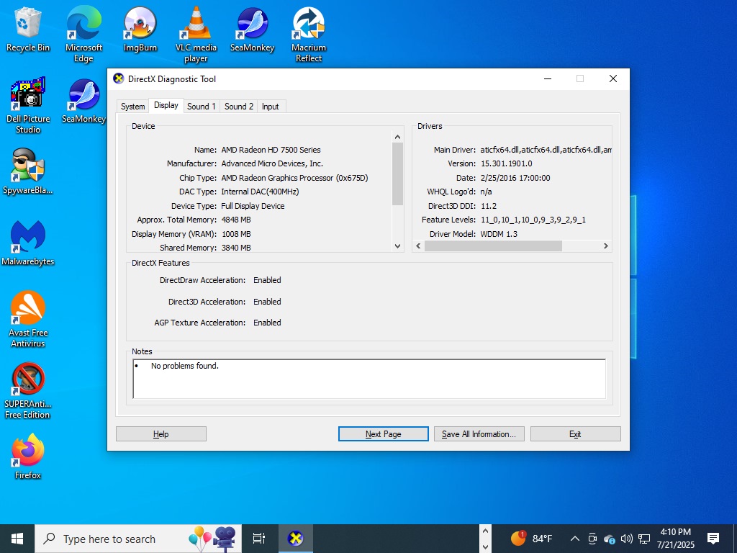Viewport: 737px width, 553px height.
Task: Click the Advanced Micro Devices, Inc. manufacturer text
Action: (x=272, y=163)
